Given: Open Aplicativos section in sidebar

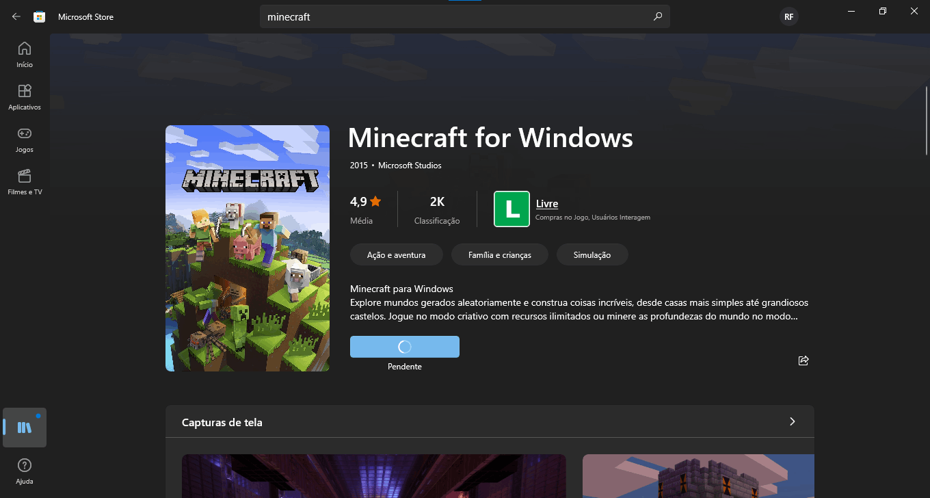Looking at the screenshot, I should [25, 97].
